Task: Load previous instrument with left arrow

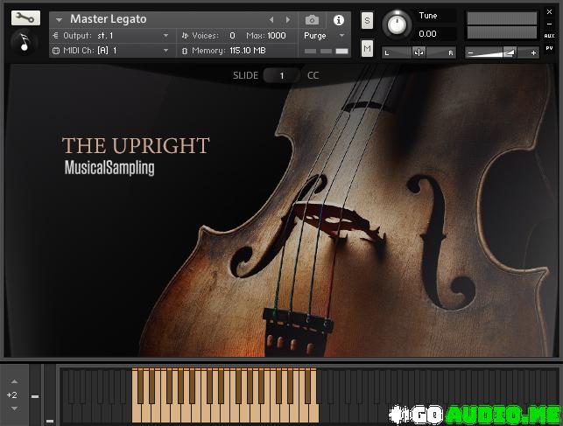Action: pyautogui.click(x=271, y=20)
